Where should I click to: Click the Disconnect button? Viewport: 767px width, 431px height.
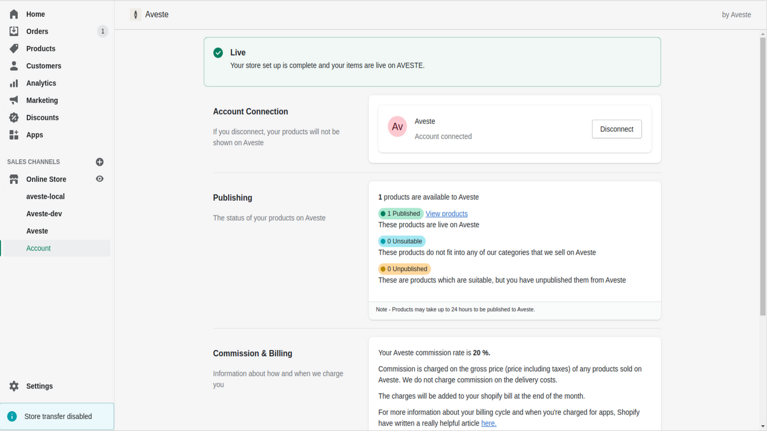tap(617, 128)
